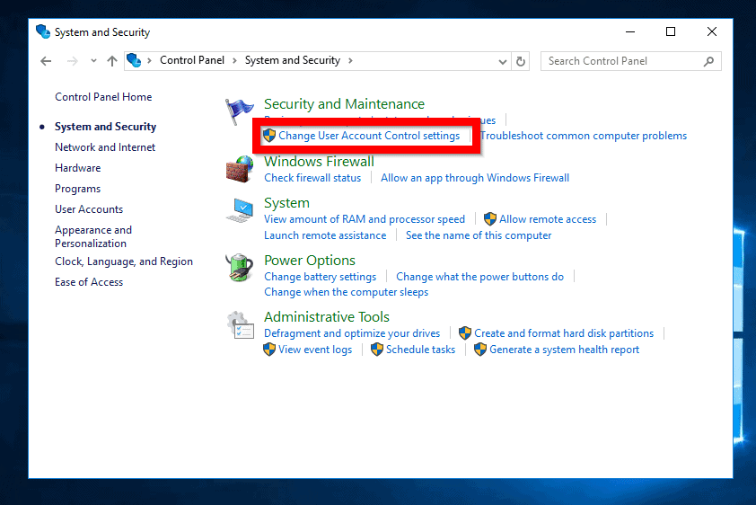This screenshot has width=756, height=505.
Task: Click the Windows Firewall brick wall icon
Action: (240, 169)
